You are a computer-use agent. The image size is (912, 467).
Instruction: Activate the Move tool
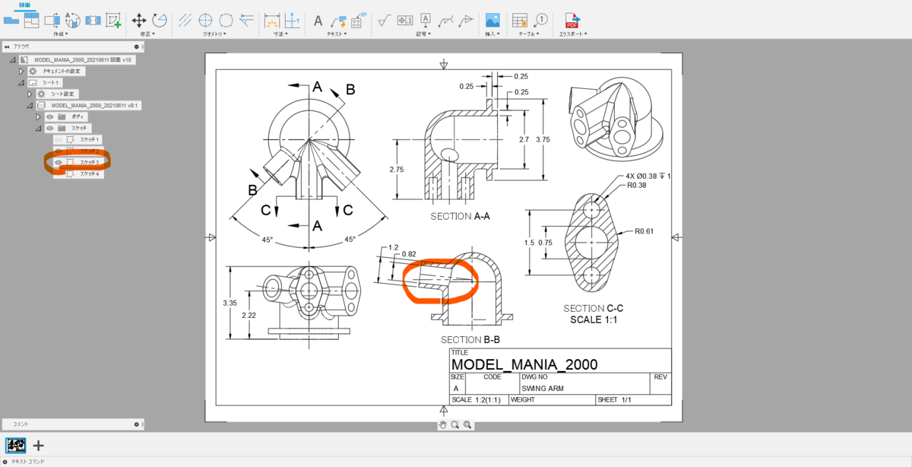tap(139, 20)
